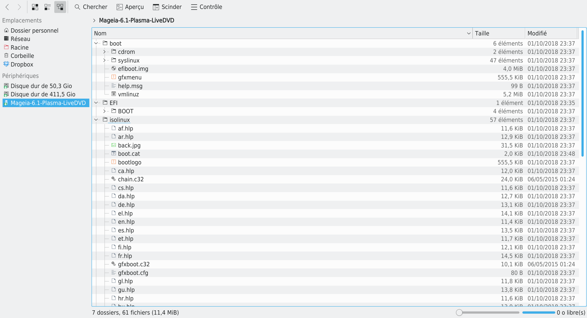Collapse the EFI folder
Viewport: 587px width, 318px height.
[x=96, y=103]
